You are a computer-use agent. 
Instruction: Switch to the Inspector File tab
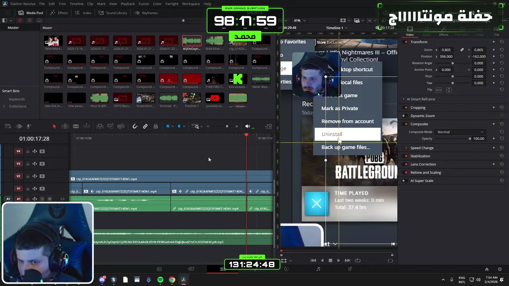pos(497,35)
